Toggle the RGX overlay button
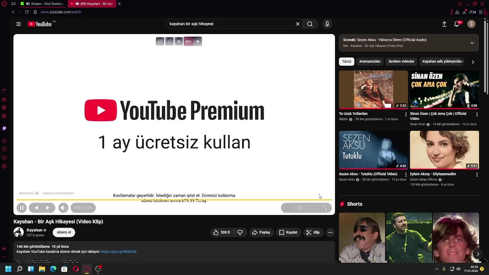The height and width of the screenshot is (275, 489). (x=188, y=41)
